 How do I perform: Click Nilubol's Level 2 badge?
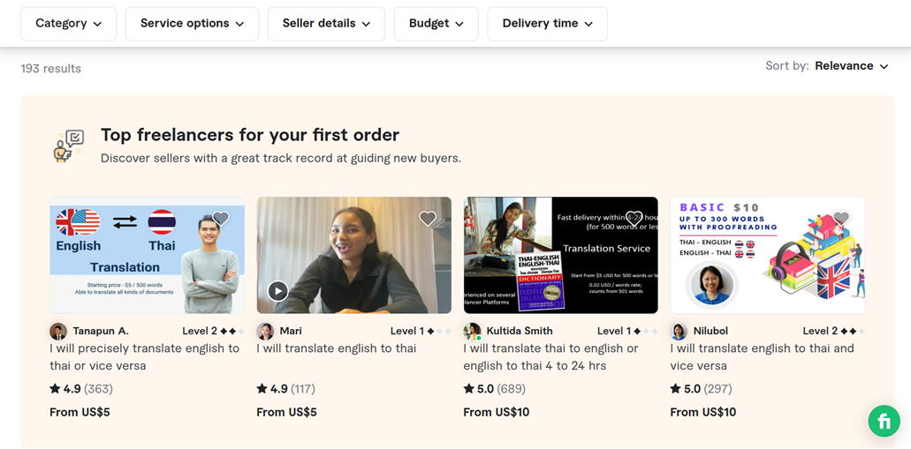[834, 332]
